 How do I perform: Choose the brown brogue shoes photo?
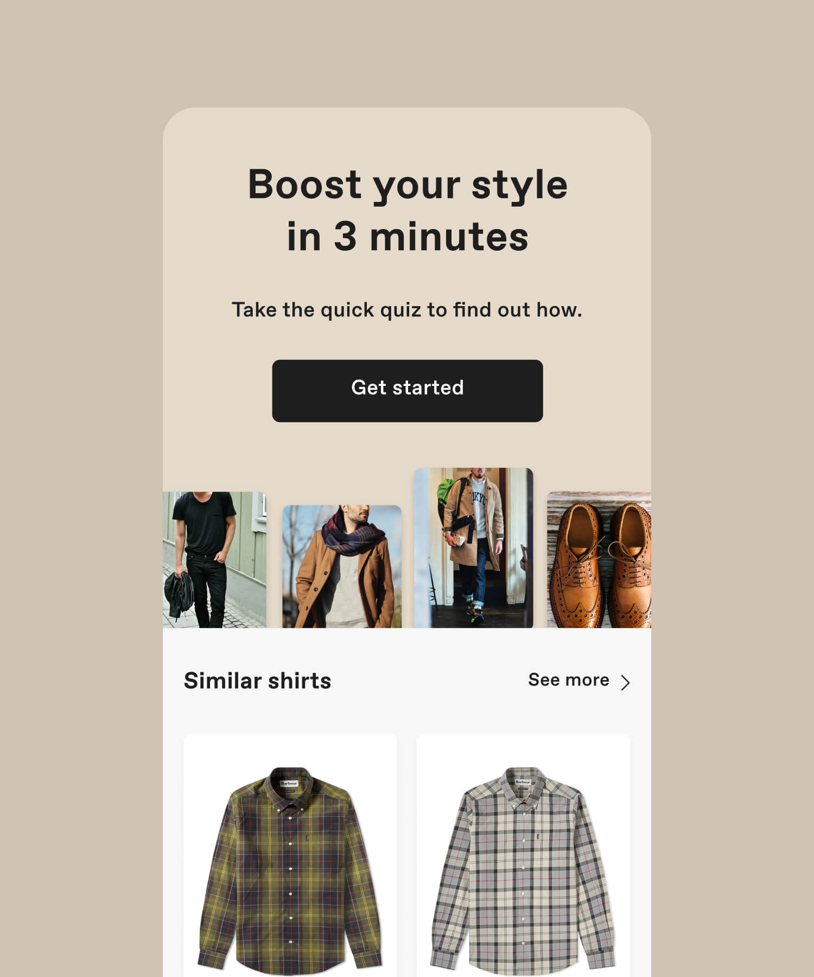tap(599, 560)
